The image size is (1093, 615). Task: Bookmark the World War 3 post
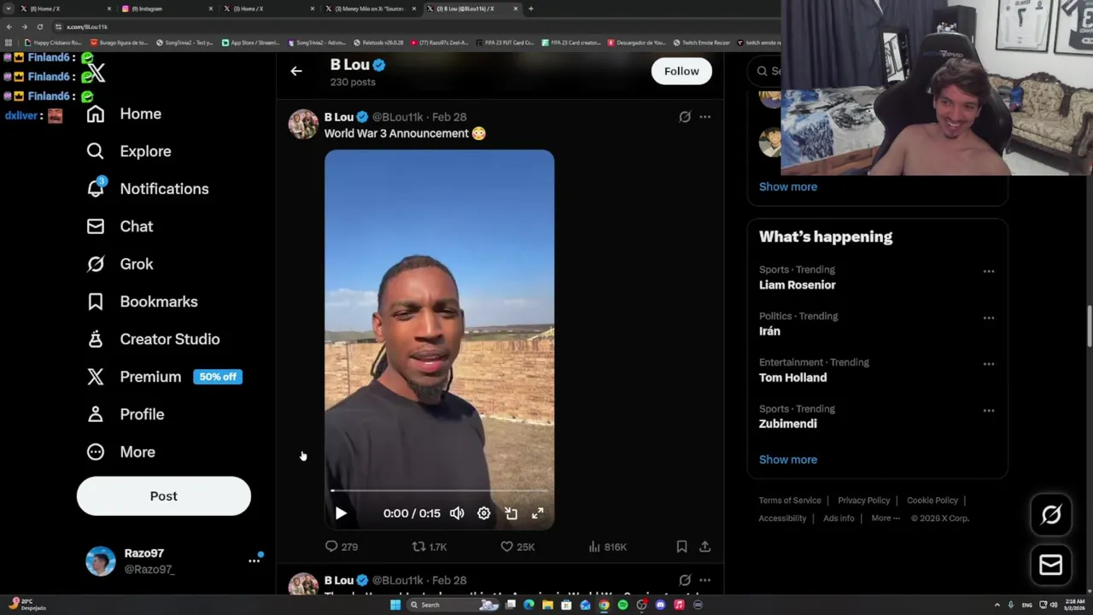click(x=681, y=547)
